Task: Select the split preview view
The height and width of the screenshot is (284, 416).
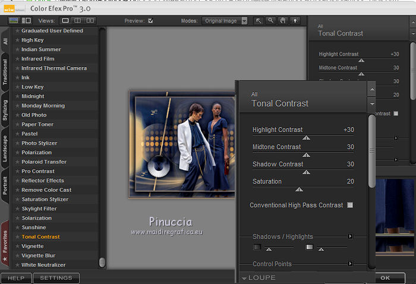Action: click(x=77, y=20)
